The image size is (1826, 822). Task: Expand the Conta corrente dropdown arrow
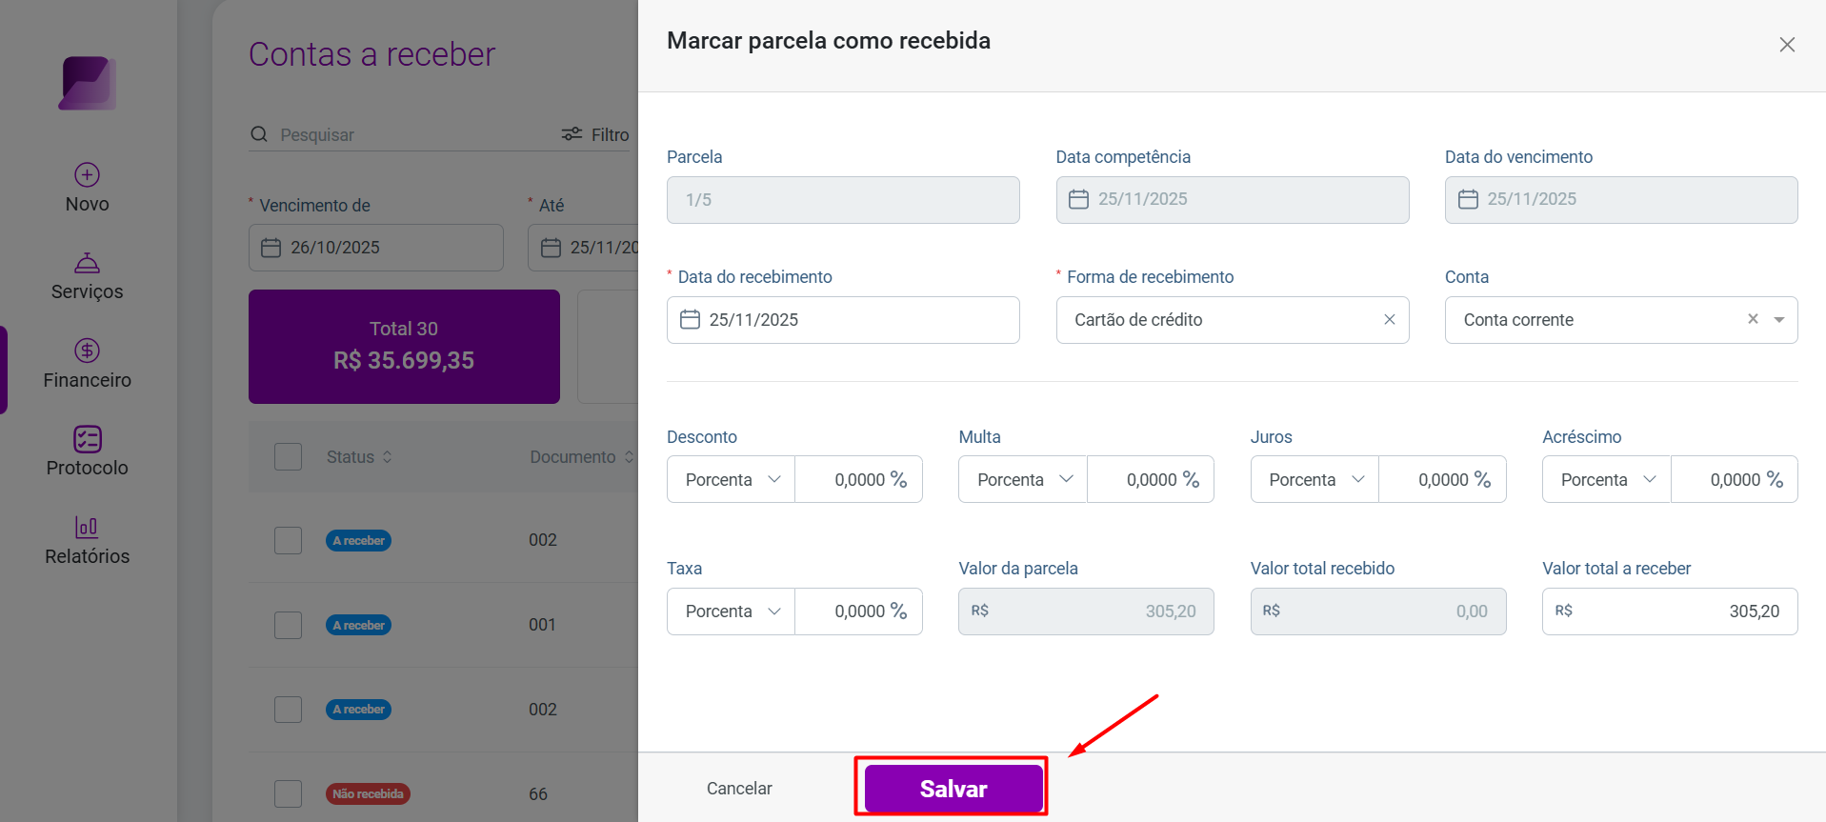coord(1778,320)
